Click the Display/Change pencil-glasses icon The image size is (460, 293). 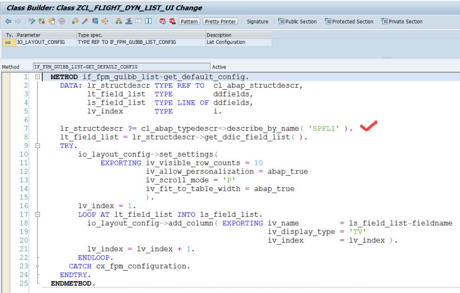32,21
